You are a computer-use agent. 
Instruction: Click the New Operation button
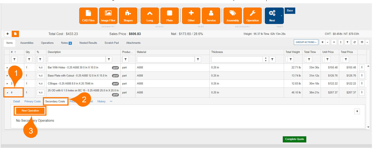30,111
